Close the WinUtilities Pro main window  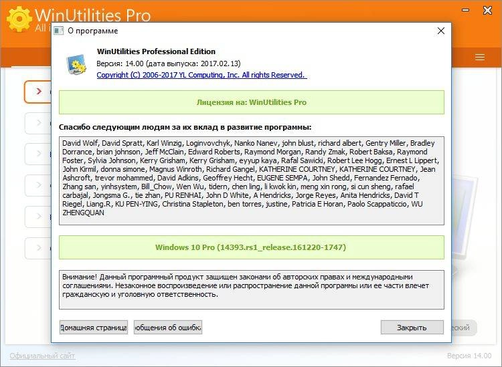point(487,11)
